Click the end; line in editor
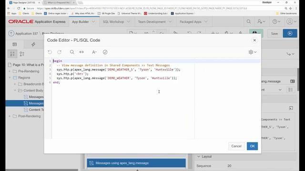 57,82
